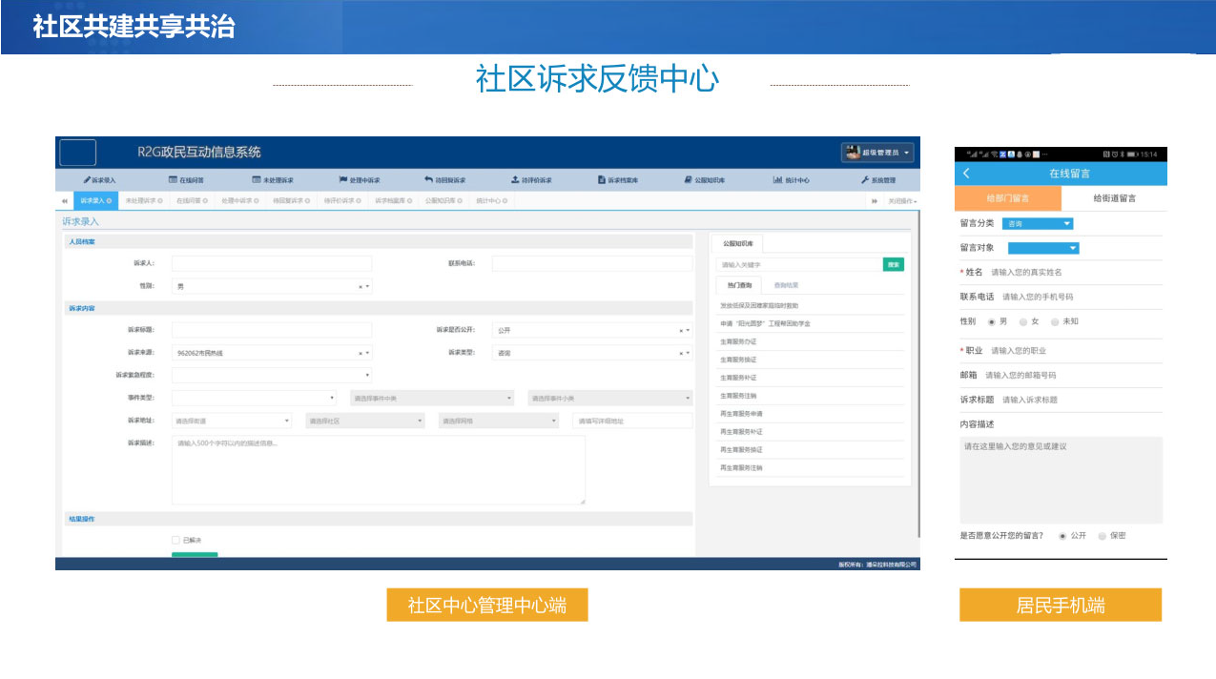
Task: Switch to 处理中诉求 sub-tab
Action: (x=242, y=201)
